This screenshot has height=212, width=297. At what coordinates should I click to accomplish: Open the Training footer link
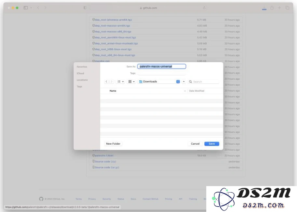[193, 199]
